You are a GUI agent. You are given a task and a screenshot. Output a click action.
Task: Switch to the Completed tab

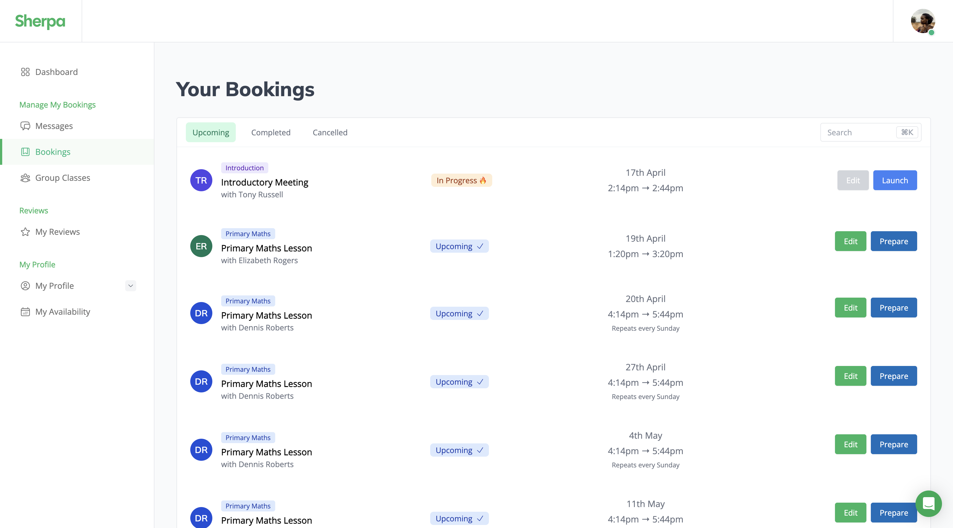pos(271,132)
